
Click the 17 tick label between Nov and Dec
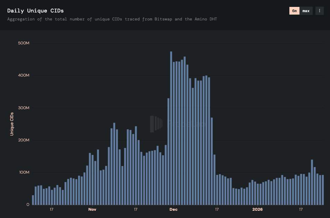pos(135,209)
